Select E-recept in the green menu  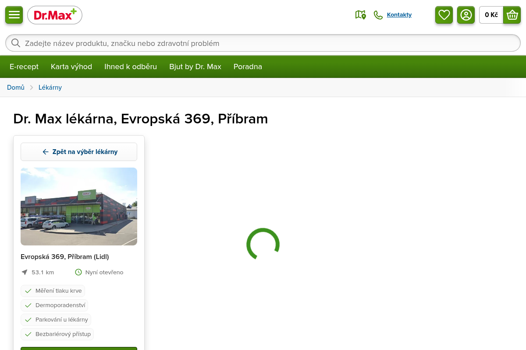click(x=24, y=66)
